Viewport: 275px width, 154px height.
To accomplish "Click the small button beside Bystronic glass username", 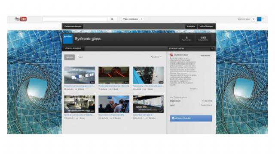I will (254, 19).
